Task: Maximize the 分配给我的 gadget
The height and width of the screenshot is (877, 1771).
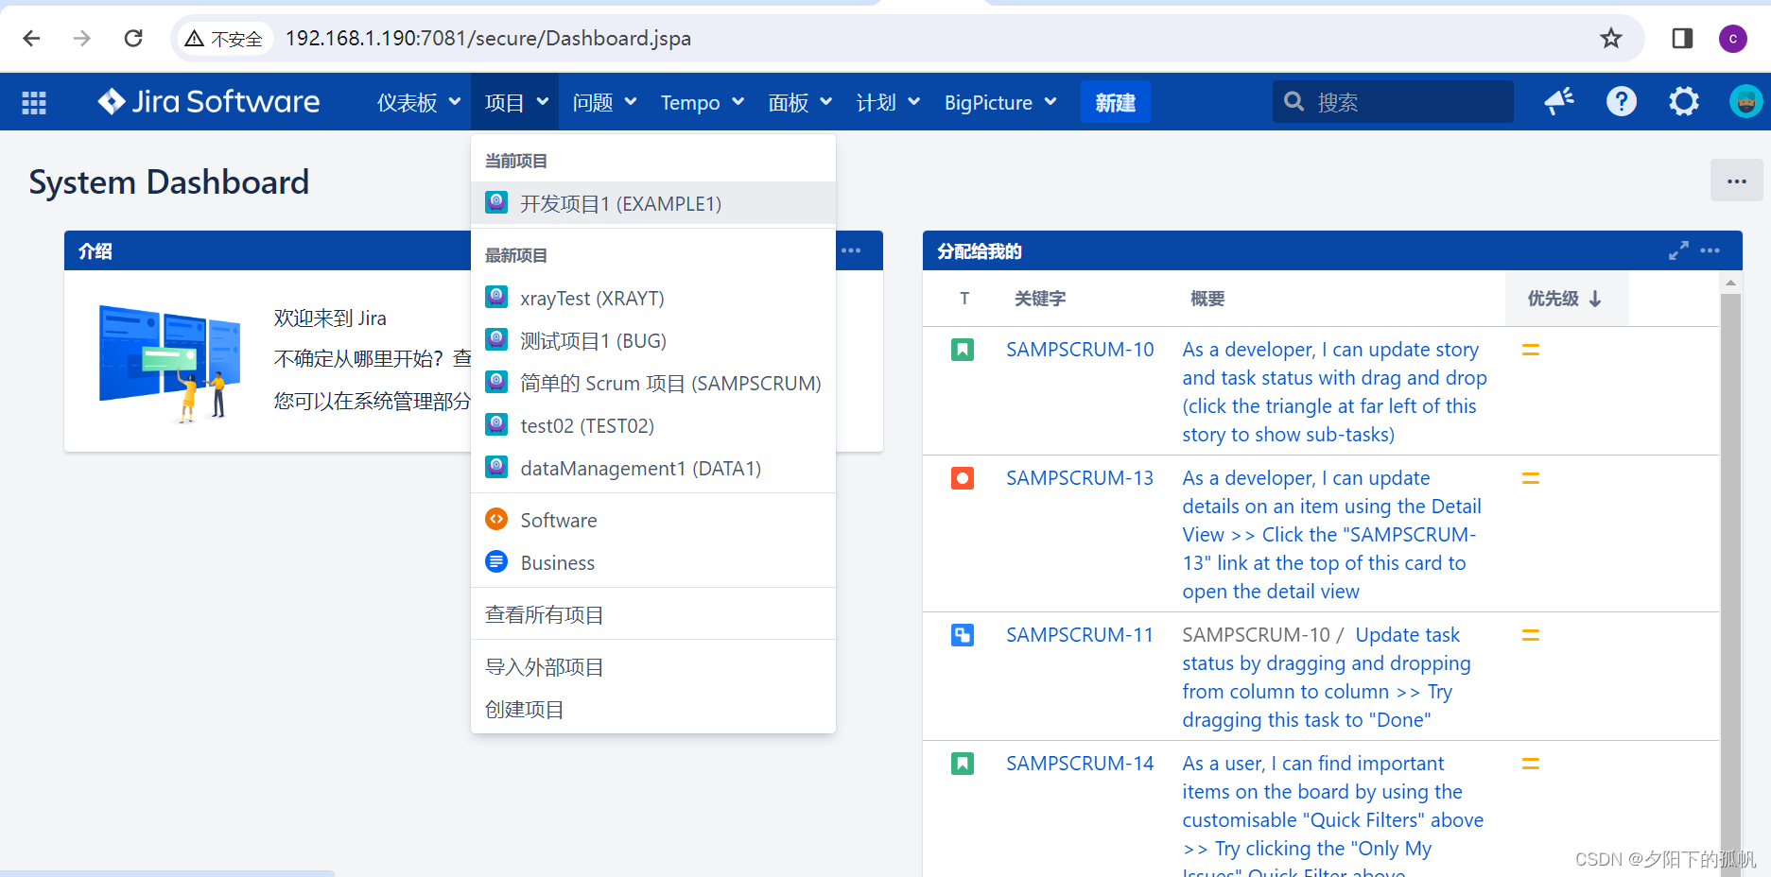Action: click(x=1678, y=250)
